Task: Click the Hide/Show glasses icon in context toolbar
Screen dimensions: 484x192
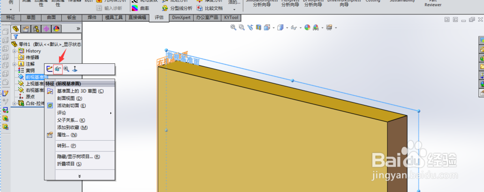Action: (58, 70)
